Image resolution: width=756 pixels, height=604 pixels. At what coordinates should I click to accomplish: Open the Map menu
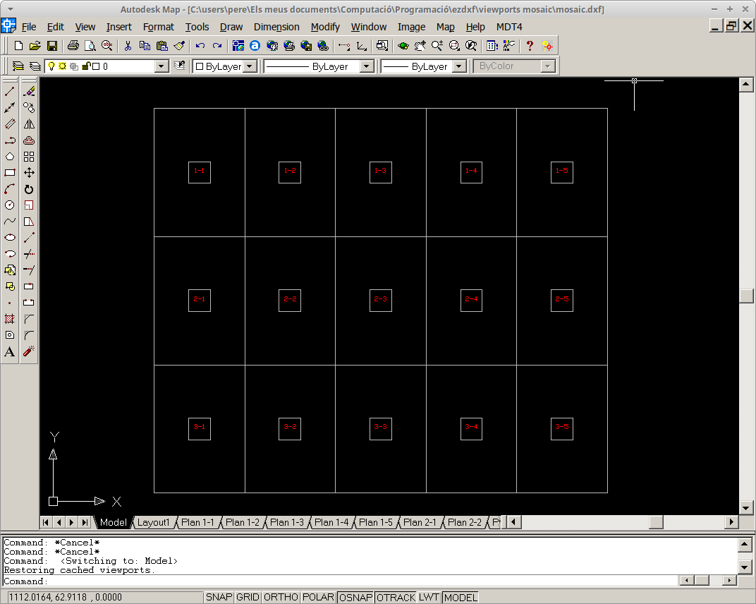coord(446,27)
